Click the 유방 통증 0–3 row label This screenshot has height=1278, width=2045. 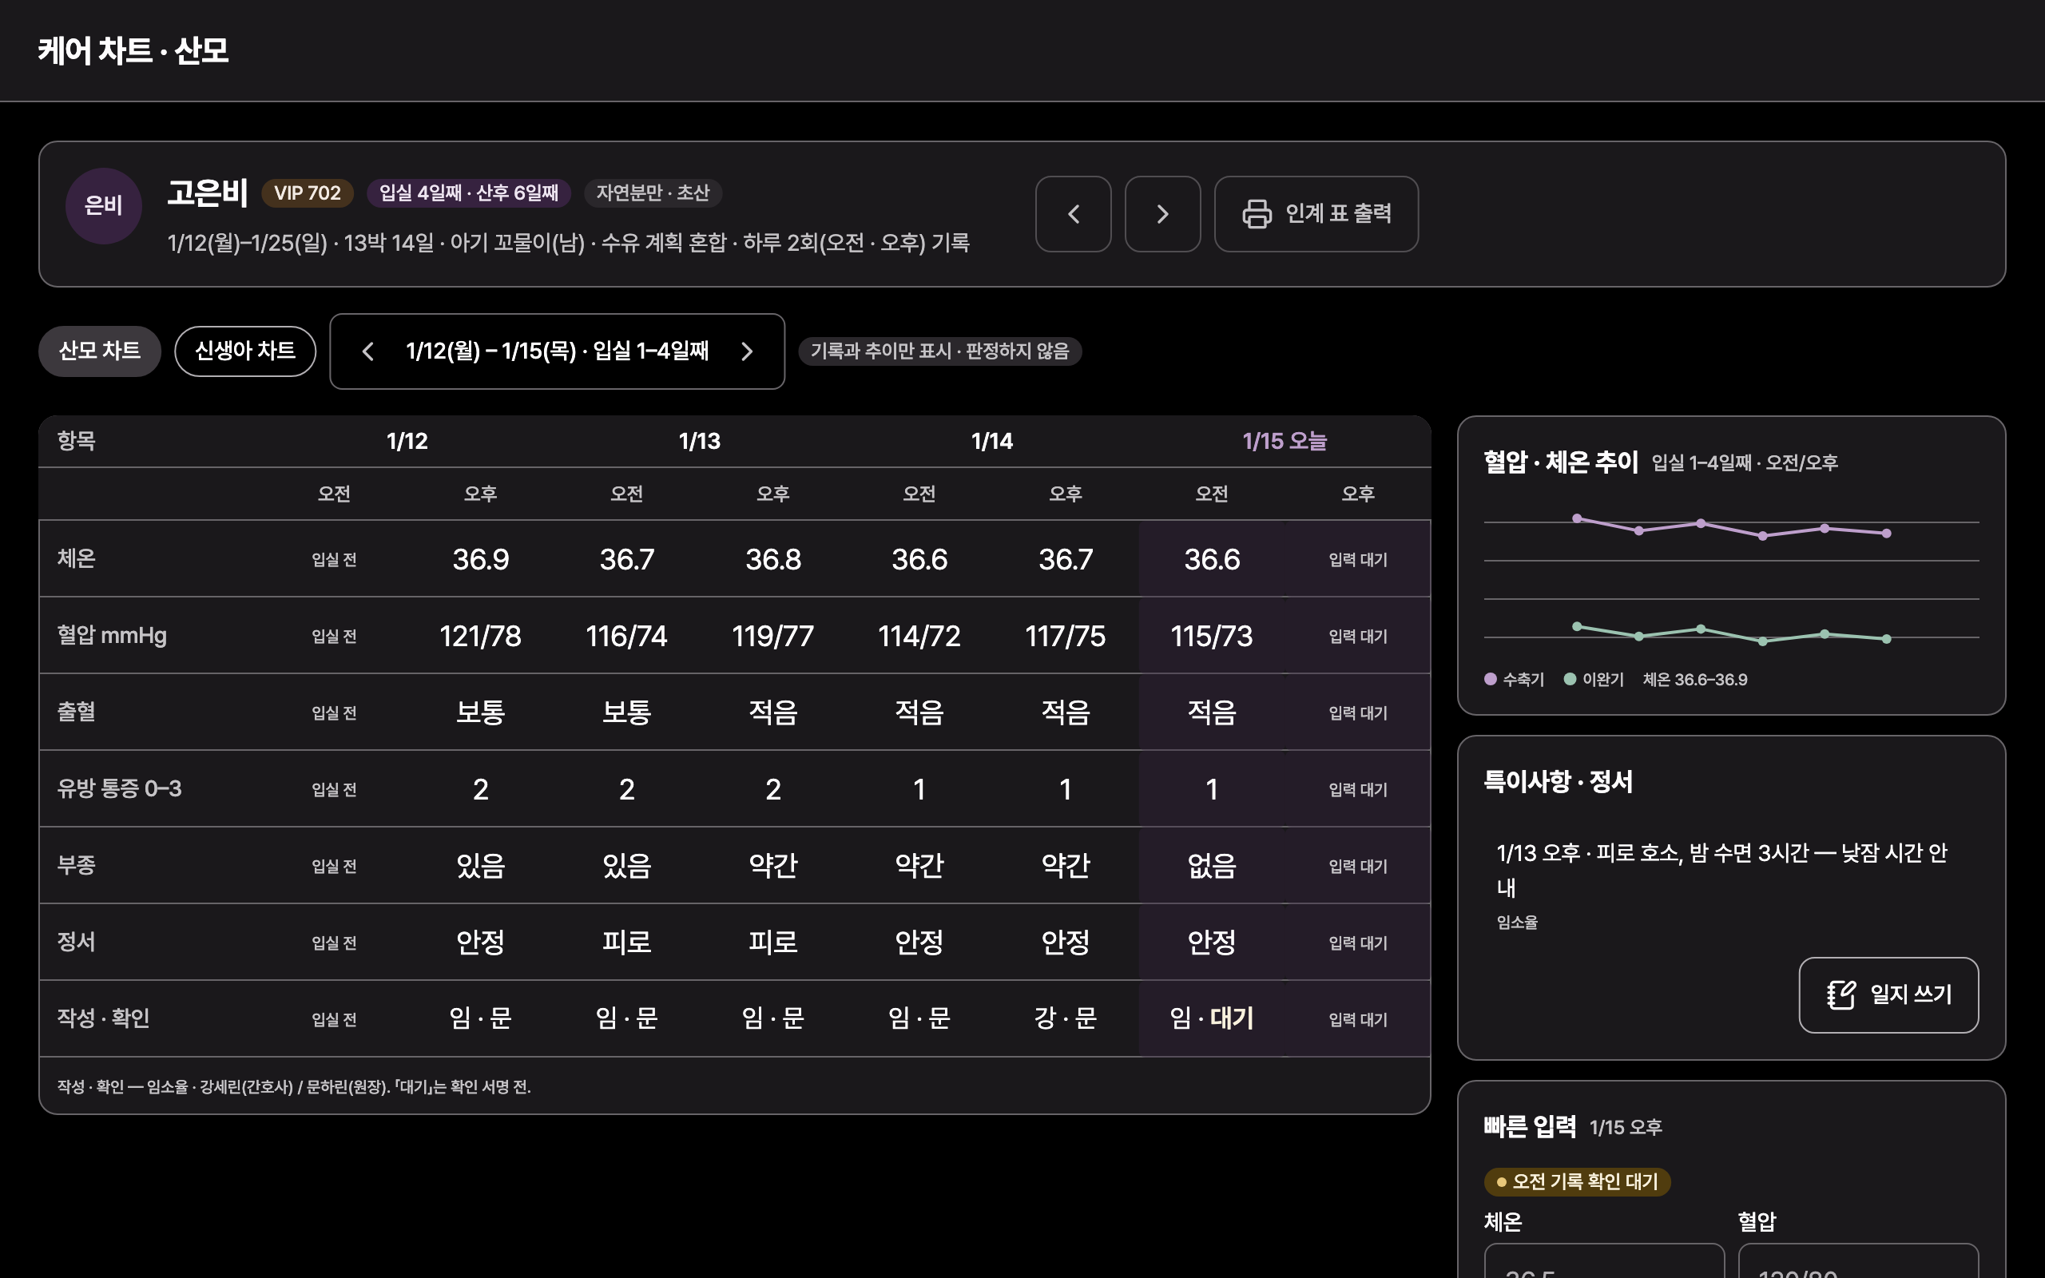click(x=119, y=788)
